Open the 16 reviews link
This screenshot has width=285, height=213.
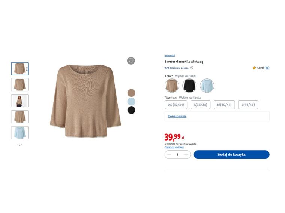point(267,68)
